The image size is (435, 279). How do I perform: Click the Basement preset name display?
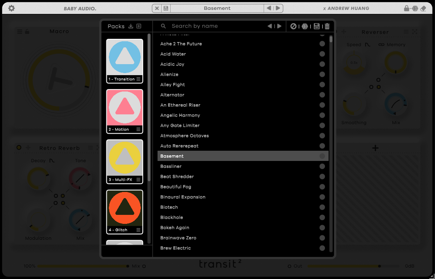pos(217,8)
